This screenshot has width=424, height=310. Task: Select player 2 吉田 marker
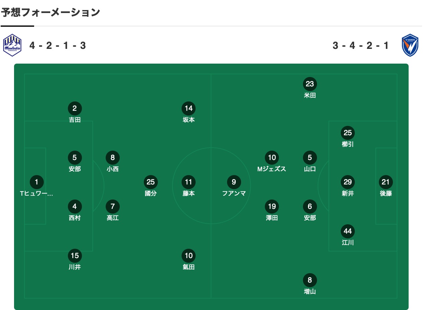[x=75, y=108]
